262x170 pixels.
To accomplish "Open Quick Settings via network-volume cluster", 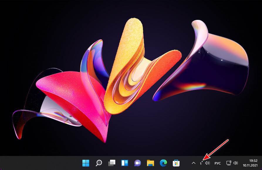I will coord(232,163).
